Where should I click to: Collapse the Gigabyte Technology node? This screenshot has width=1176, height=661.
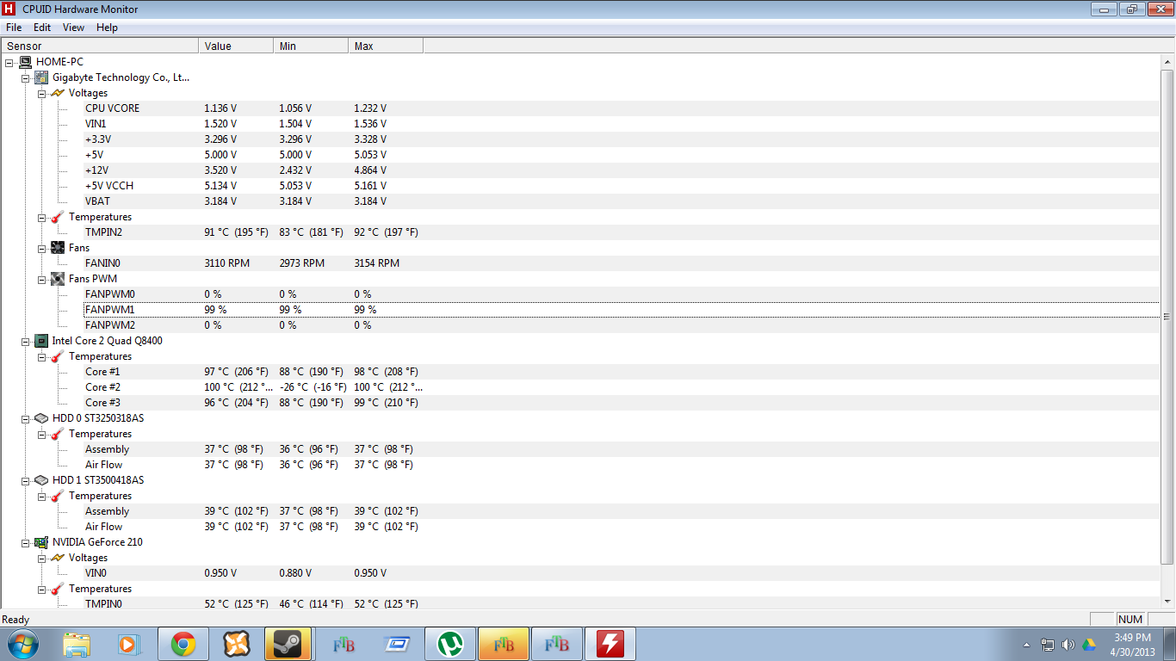26,77
